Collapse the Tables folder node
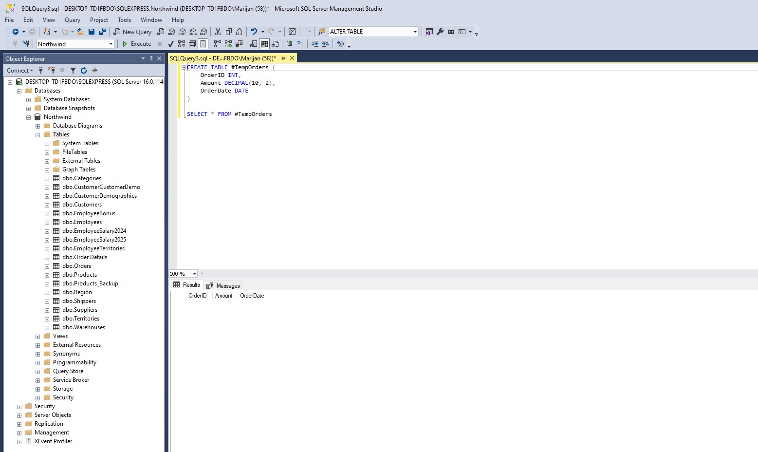758x452 pixels. 37,134
